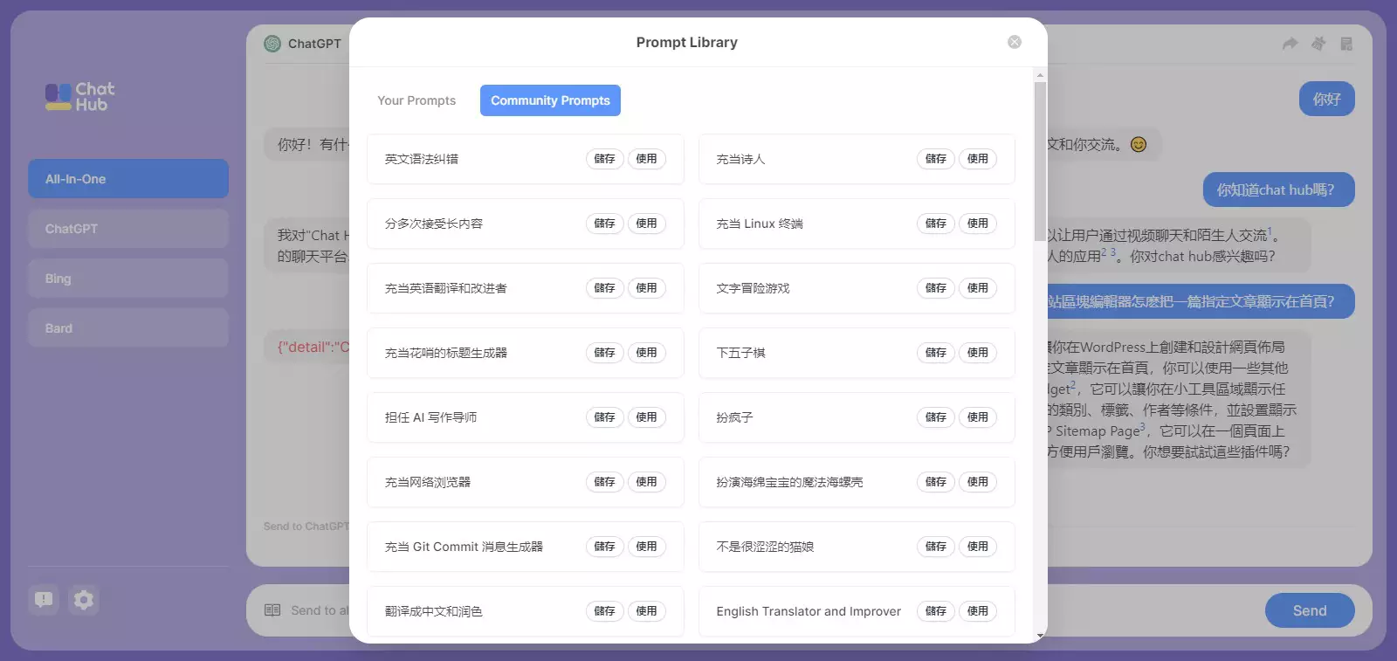Open Bard in the sidebar
Image resolution: width=1397 pixels, height=661 pixels.
point(128,328)
